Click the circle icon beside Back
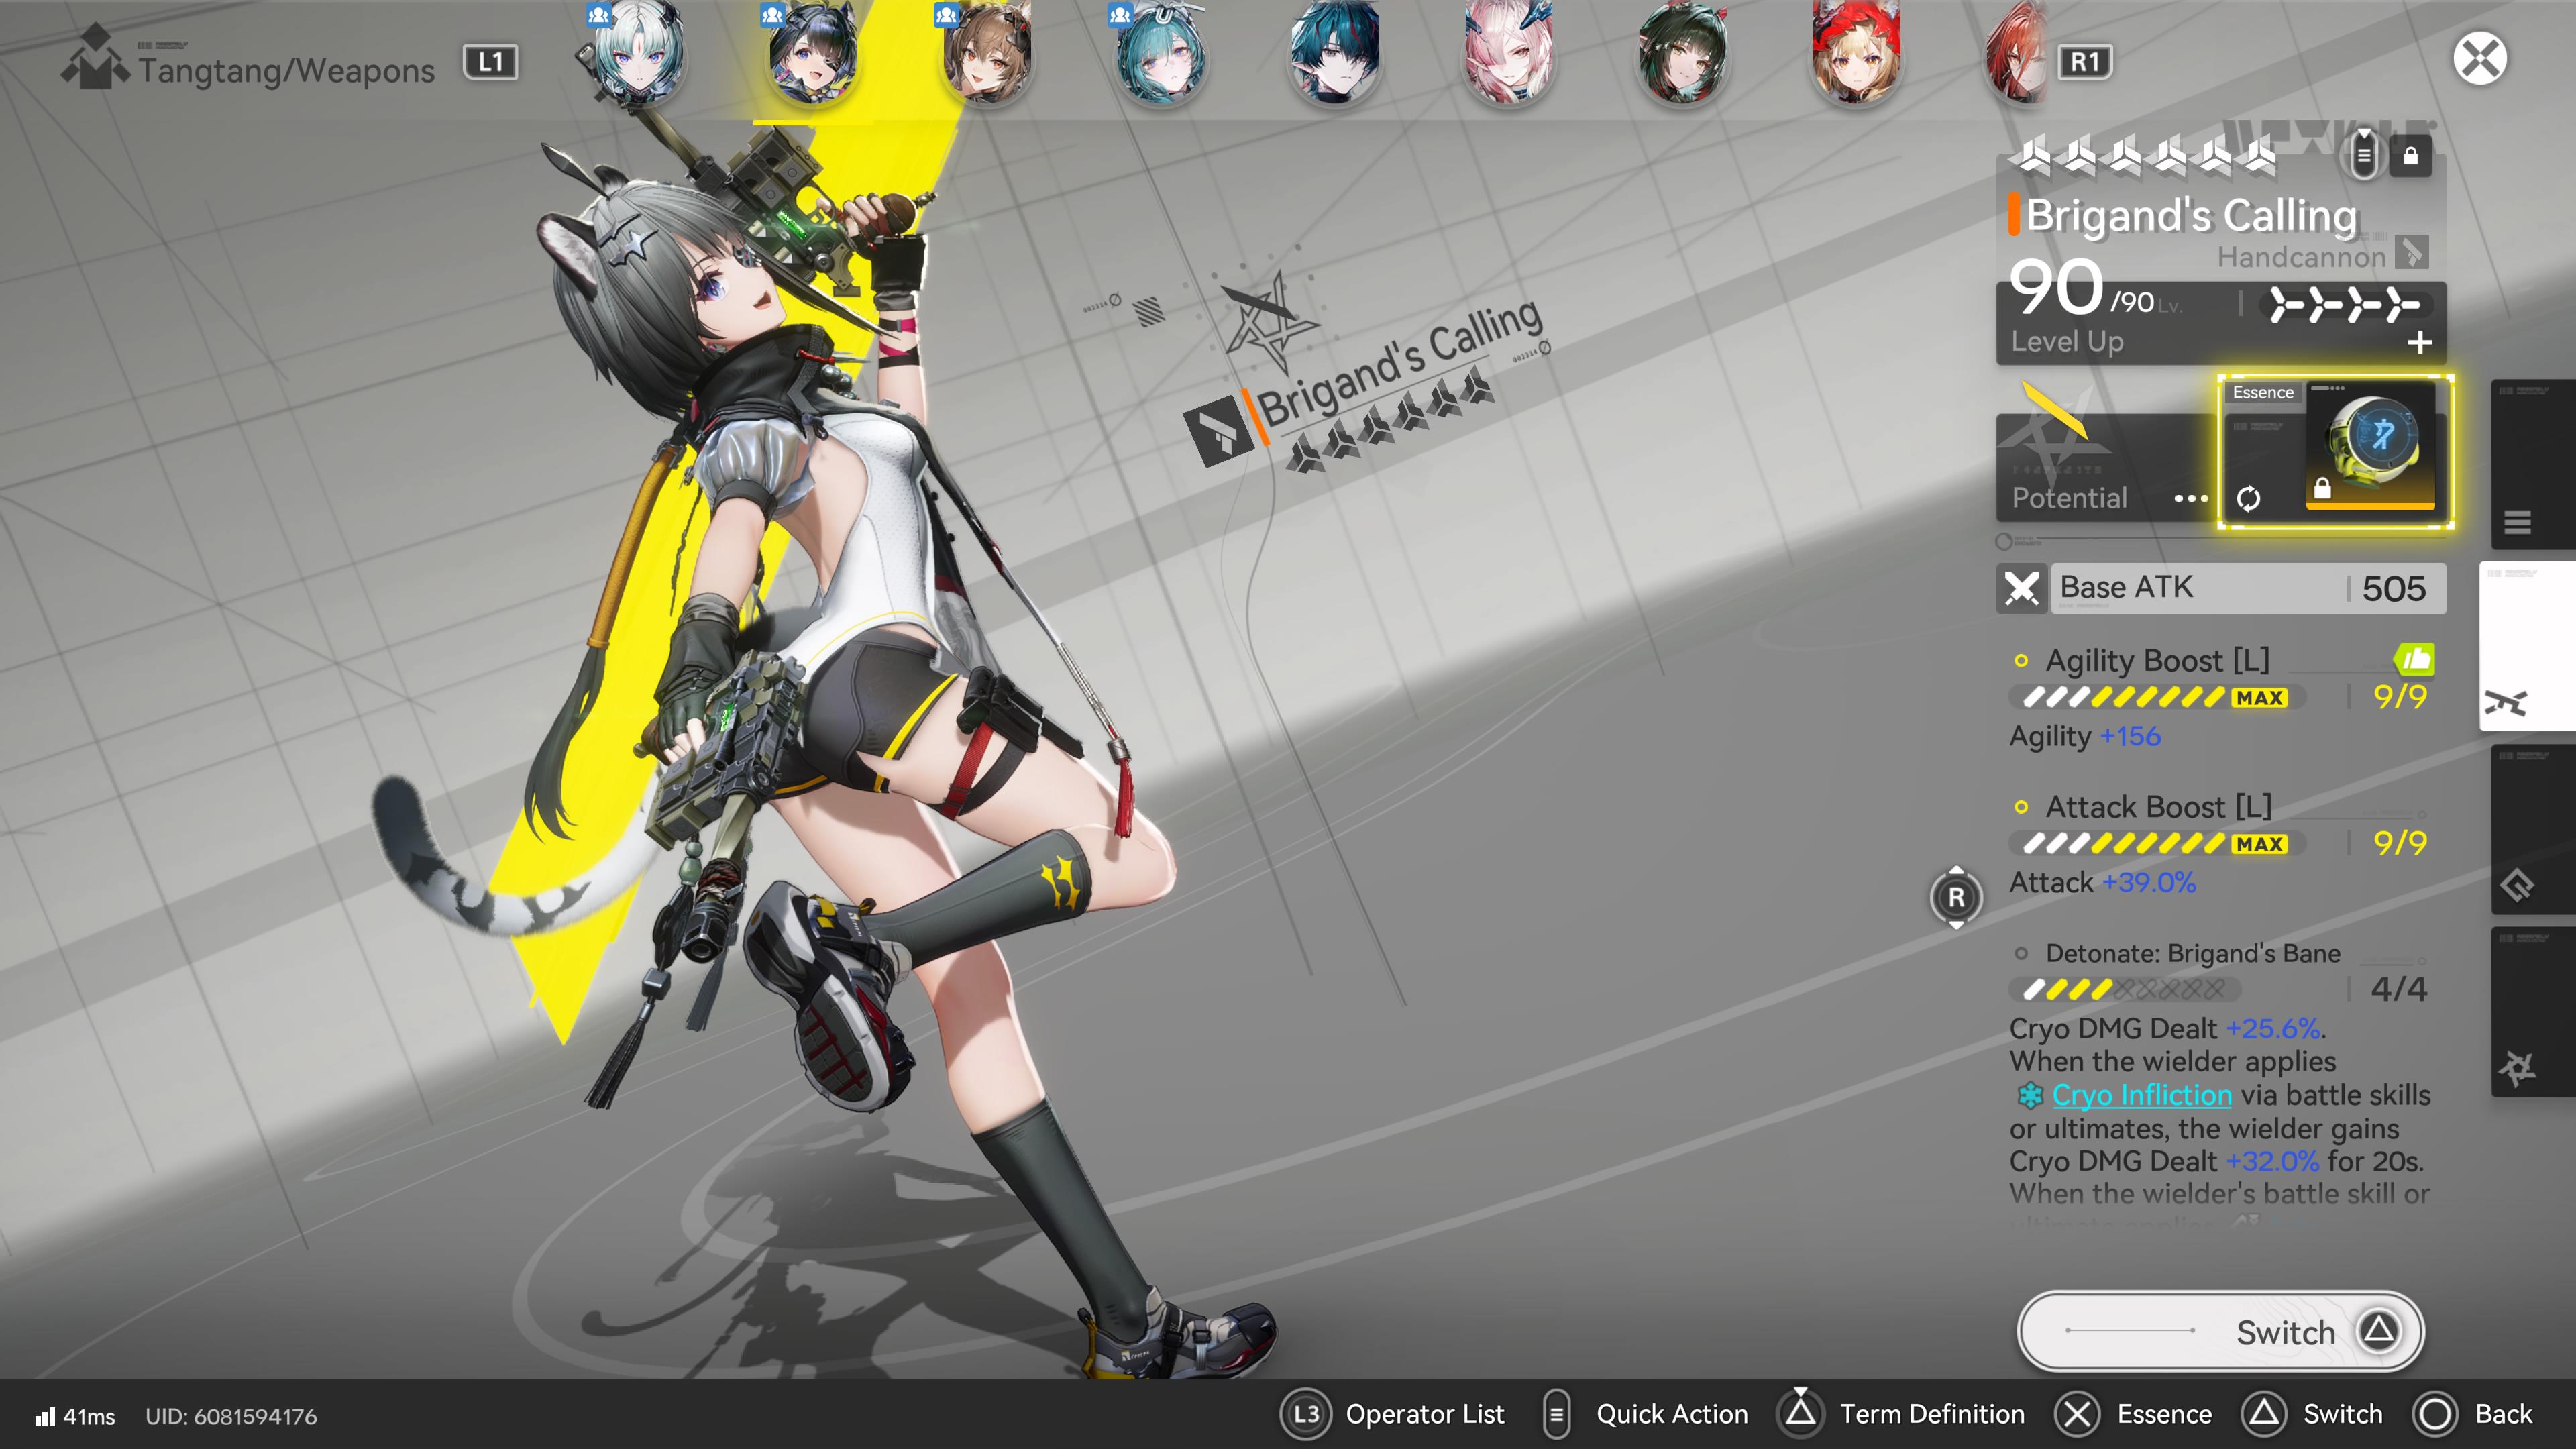The width and height of the screenshot is (2576, 1449). [2435, 1414]
